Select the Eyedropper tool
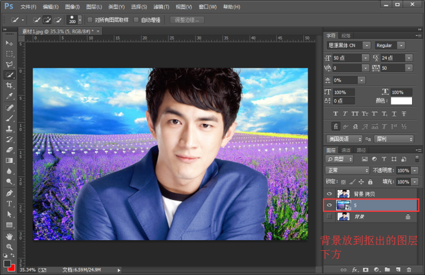Image resolution: width=425 pixels, height=275 pixels. tap(9, 96)
